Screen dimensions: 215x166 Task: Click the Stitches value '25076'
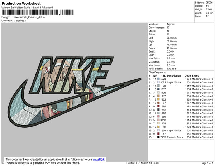pos(209,3)
